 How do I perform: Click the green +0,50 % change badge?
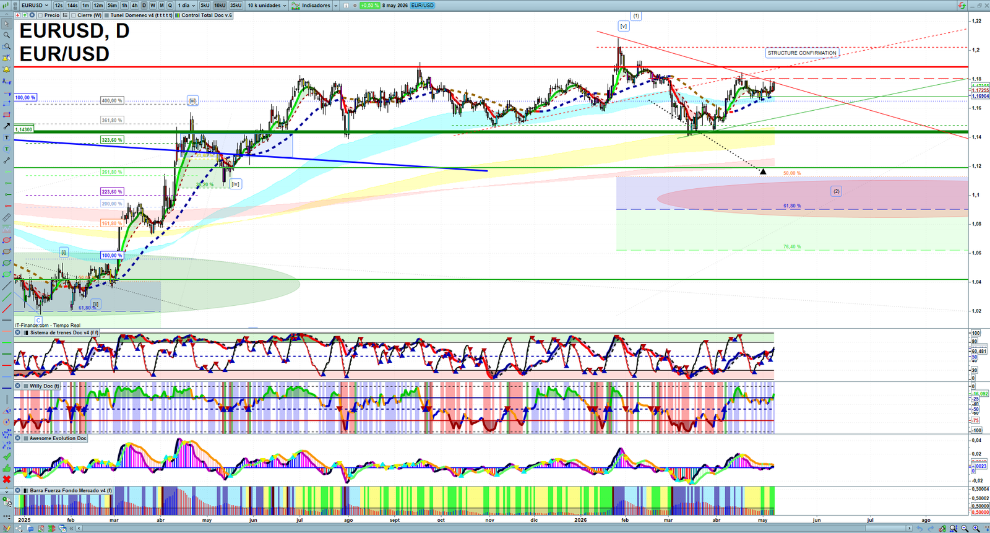pyautogui.click(x=370, y=6)
